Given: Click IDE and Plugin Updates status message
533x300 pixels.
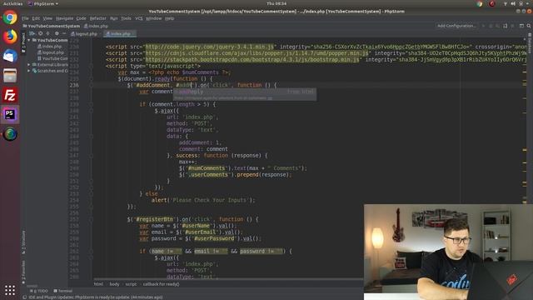Looking at the screenshot, I should (96, 297).
